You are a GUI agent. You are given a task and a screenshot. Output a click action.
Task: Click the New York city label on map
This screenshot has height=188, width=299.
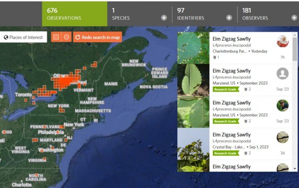74,125
